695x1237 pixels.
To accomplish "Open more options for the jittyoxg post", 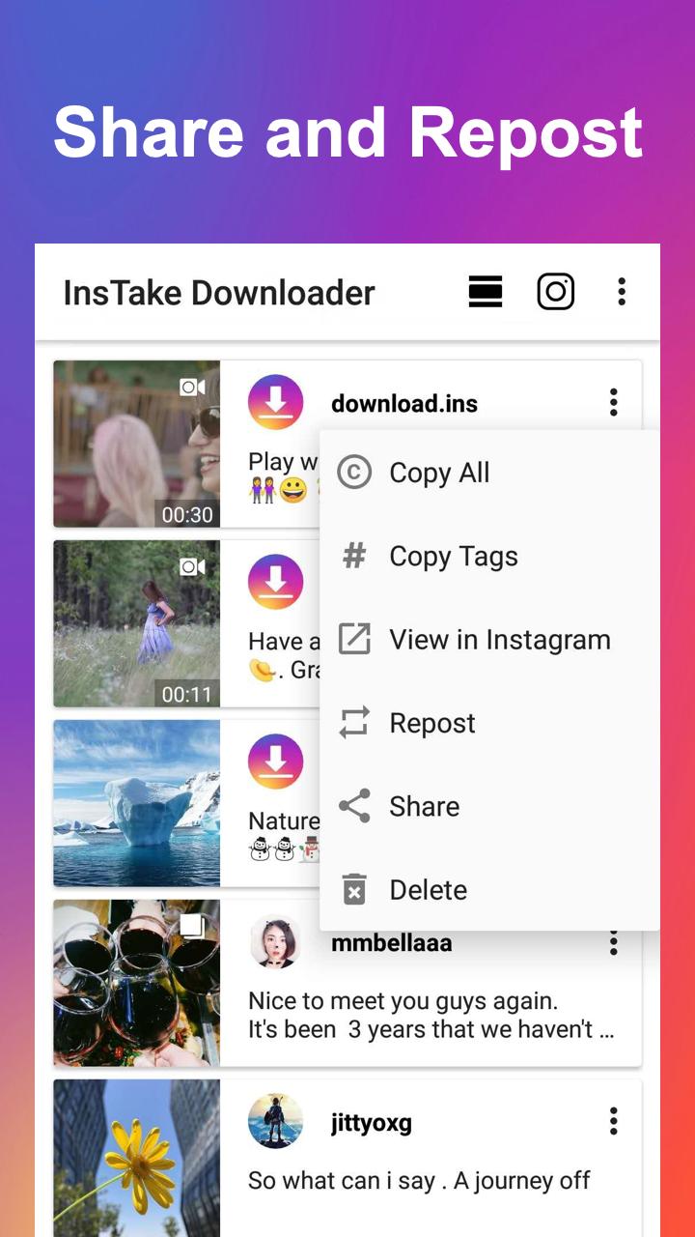I will 613,1122.
